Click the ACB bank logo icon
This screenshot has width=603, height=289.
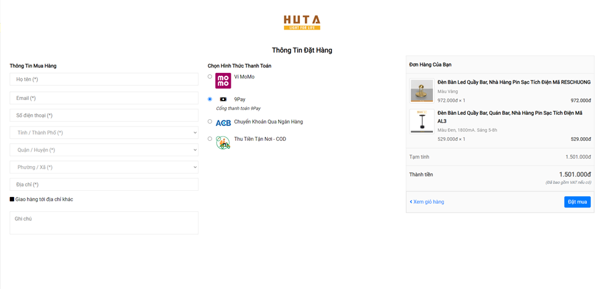point(223,123)
